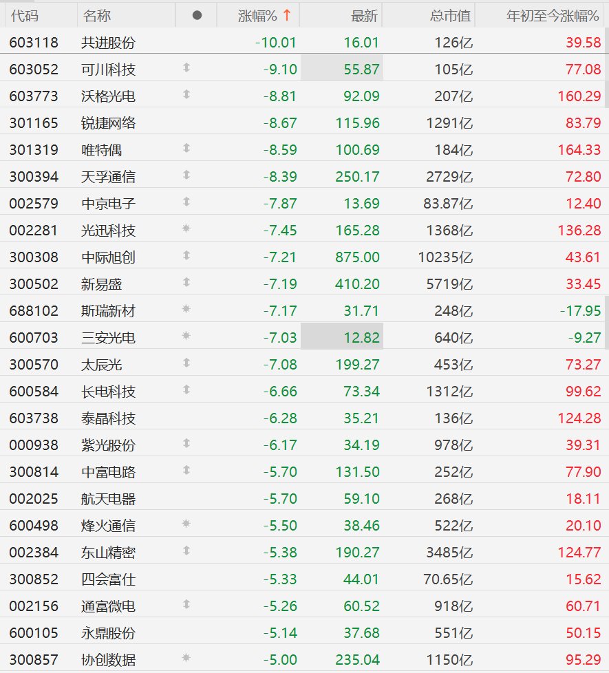Click the up-down marker icon for 中富电路
The width and height of the screenshot is (609, 673).
[x=186, y=470]
